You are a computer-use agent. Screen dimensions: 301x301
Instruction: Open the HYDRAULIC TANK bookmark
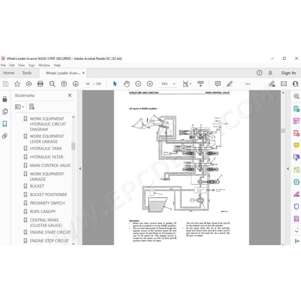pos(46,149)
